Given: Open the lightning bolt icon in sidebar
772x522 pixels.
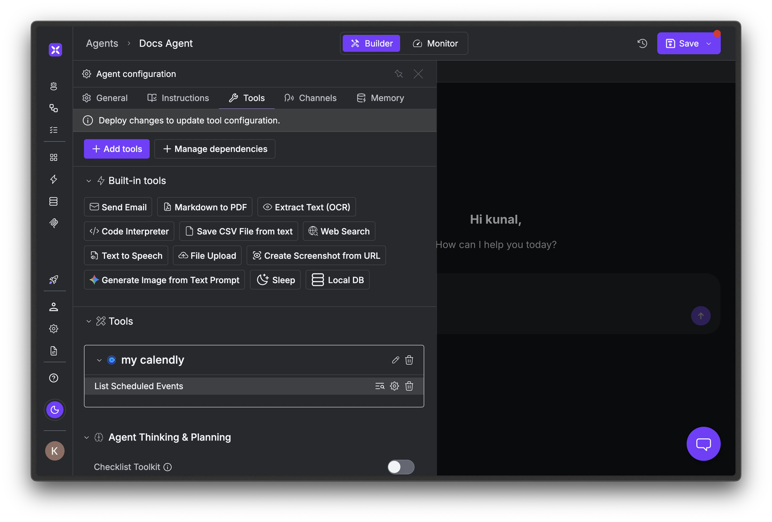Looking at the screenshot, I should [54, 179].
